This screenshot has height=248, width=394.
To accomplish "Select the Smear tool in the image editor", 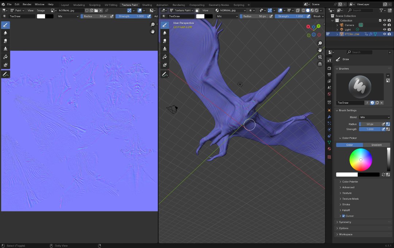I will point(5,41).
